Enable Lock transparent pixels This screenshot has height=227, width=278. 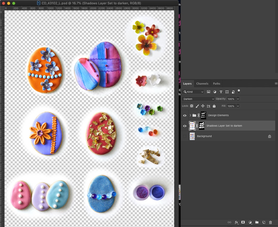click(x=192, y=106)
